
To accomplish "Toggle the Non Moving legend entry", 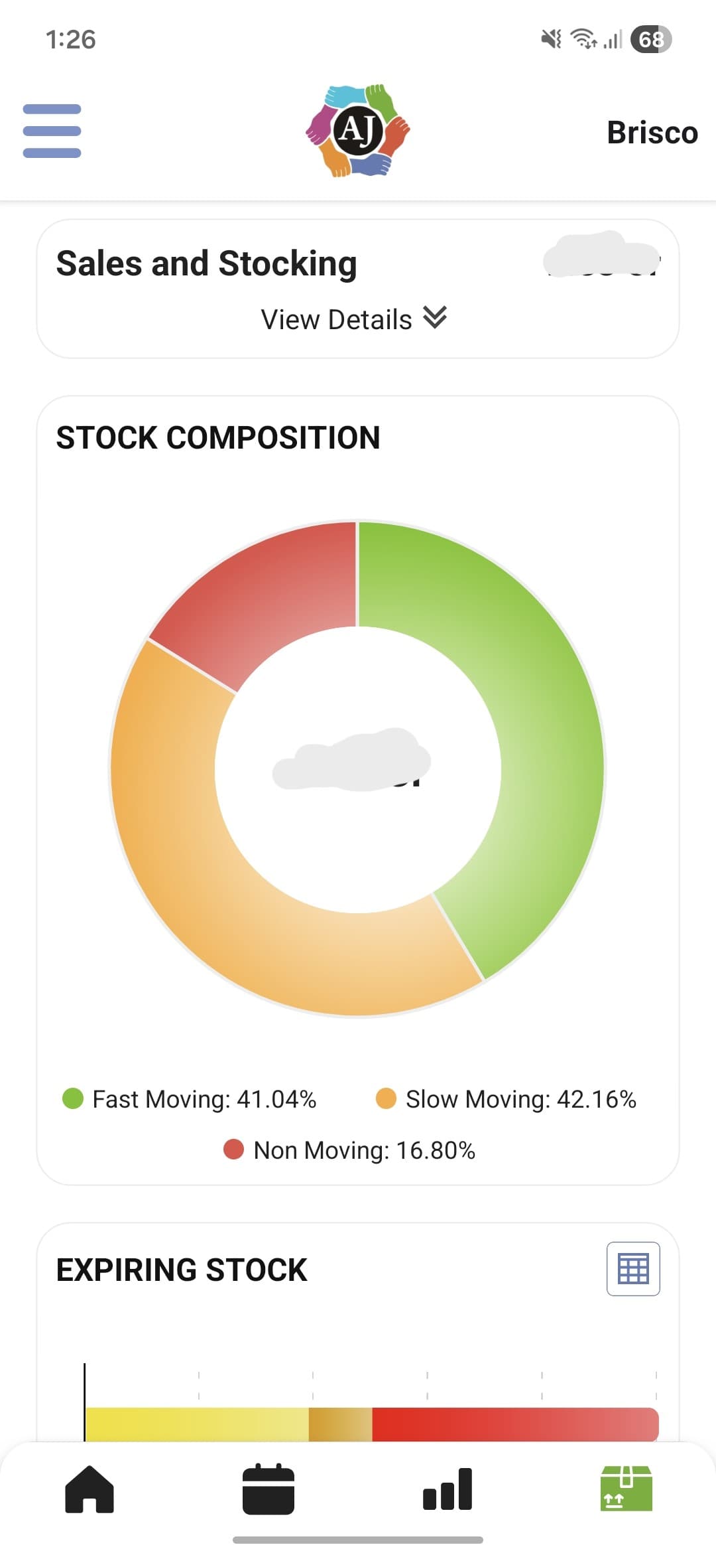I will pyautogui.click(x=351, y=1149).
